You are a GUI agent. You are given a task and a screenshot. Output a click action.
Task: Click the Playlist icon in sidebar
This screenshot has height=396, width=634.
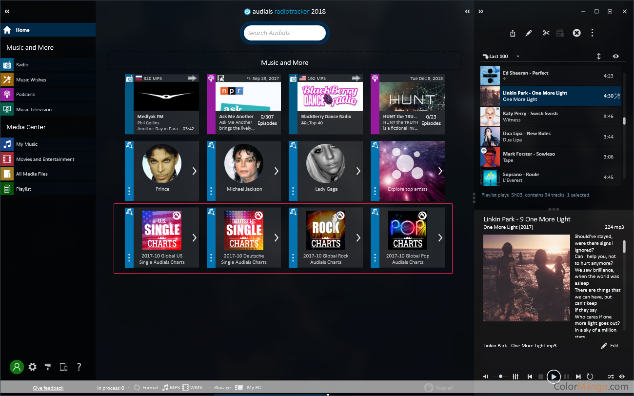tap(7, 189)
